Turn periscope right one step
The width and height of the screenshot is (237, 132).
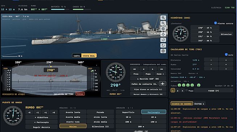coord(153,69)
